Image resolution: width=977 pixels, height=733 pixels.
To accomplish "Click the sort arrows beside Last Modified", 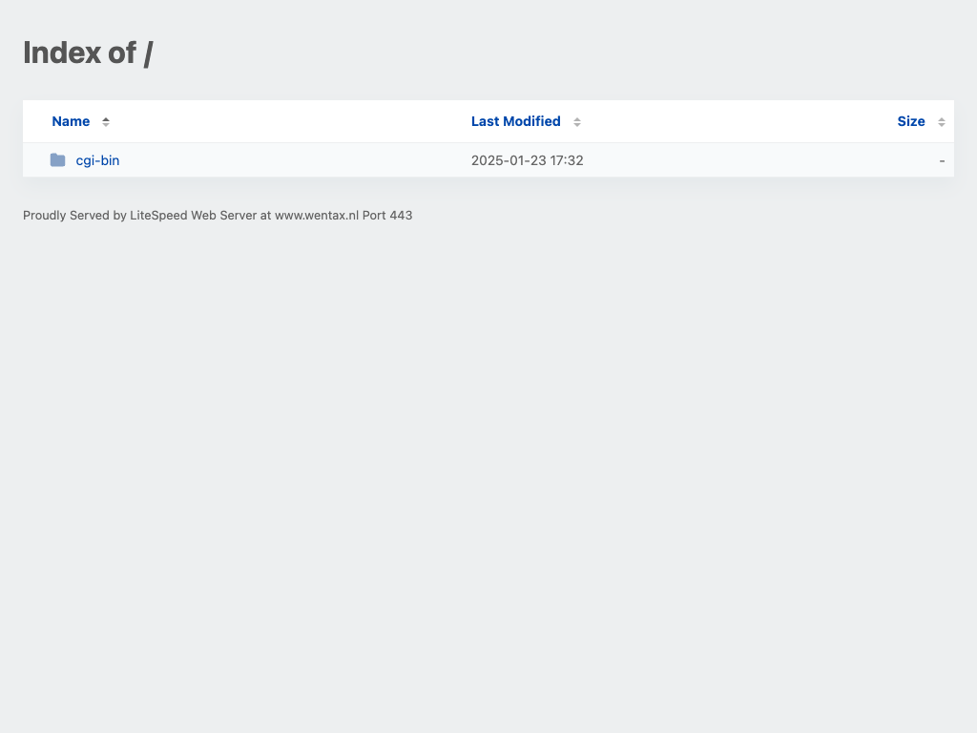I will pyautogui.click(x=577, y=122).
